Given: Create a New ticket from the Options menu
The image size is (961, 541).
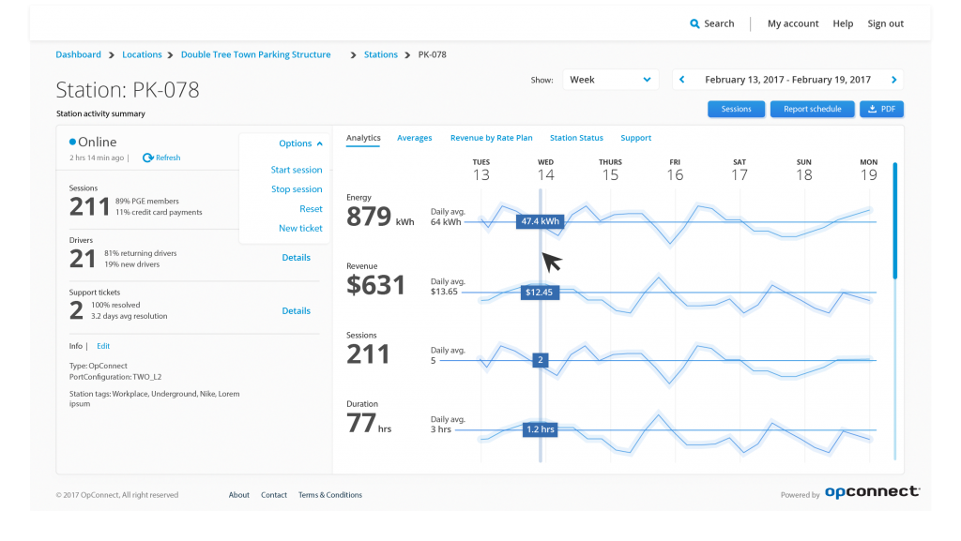Looking at the screenshot, I should (302, 228).
